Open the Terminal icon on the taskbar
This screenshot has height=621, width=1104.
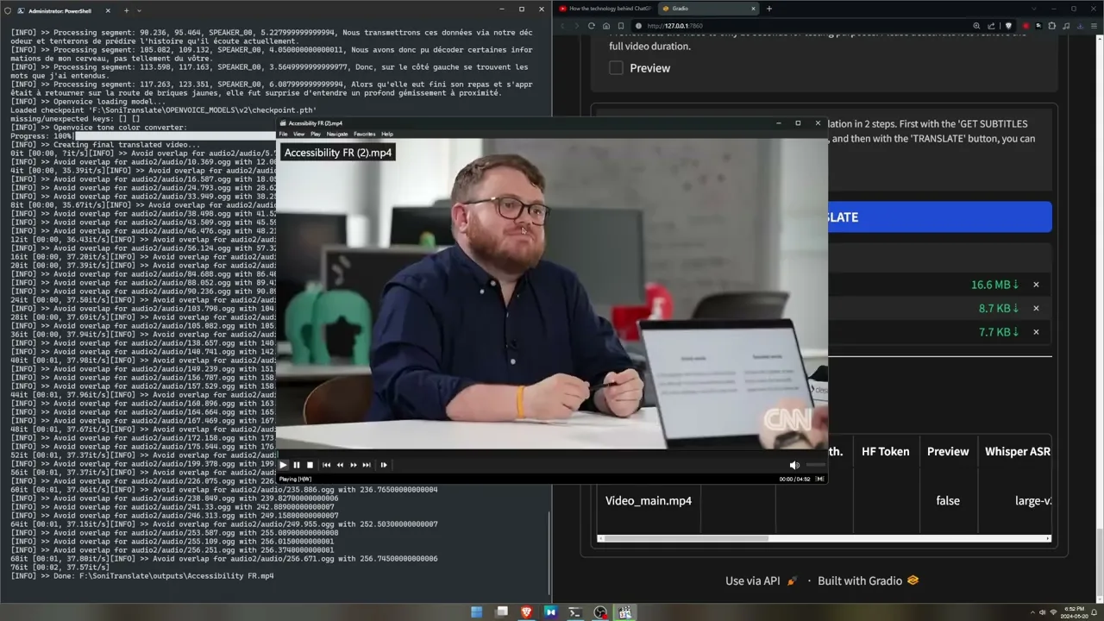click(x=574, y=612)
